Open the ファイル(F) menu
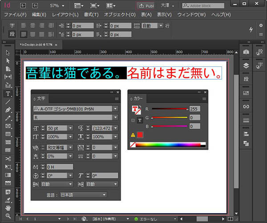Viewport: 267px width, 223px height. [x=15, y=15]
